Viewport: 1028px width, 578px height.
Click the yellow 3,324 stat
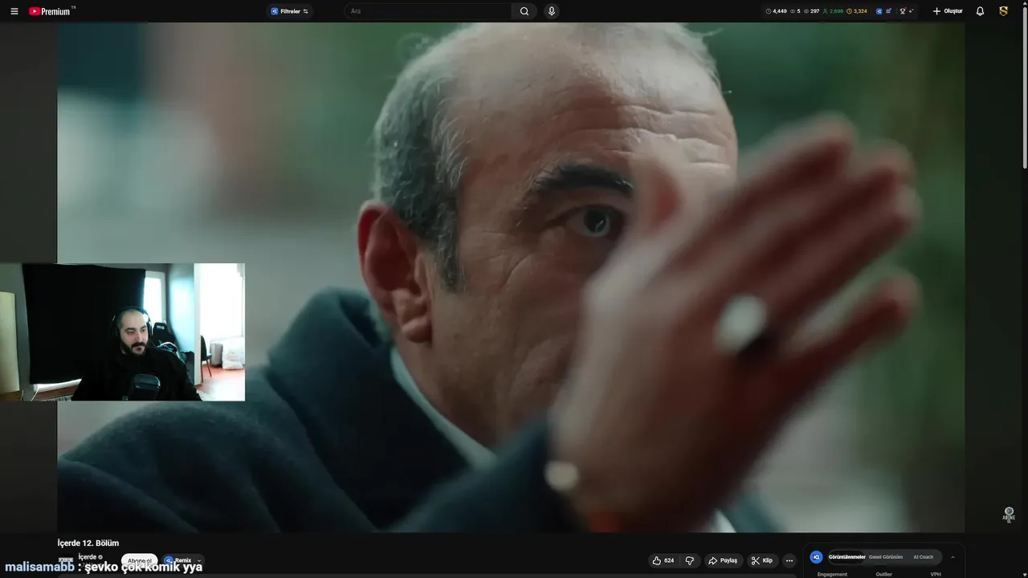pos(857,11)
